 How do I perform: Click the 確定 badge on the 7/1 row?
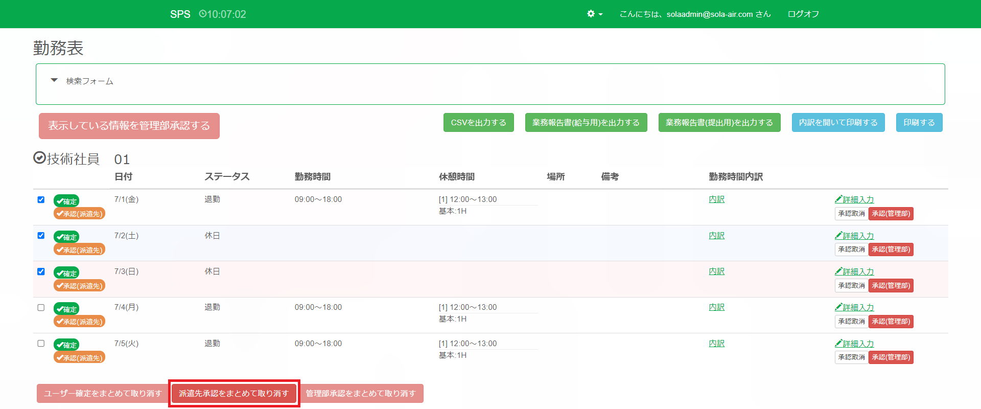(x=66, y=201)
